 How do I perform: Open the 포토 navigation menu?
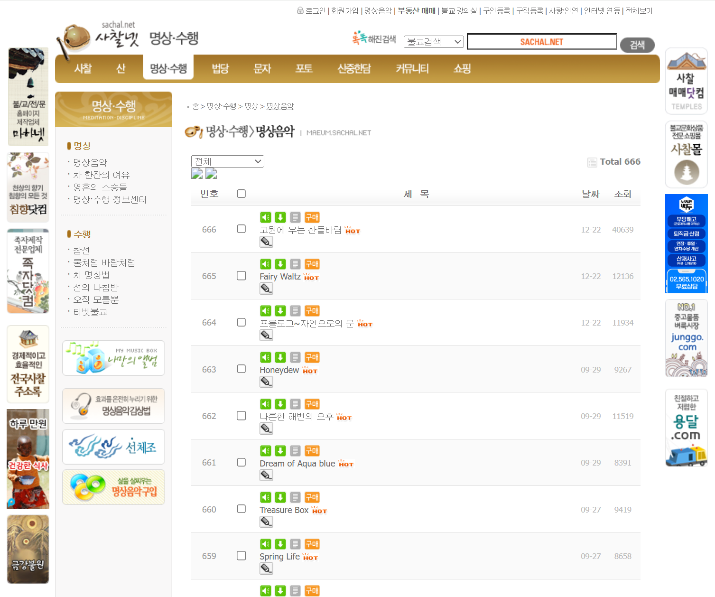[304, 69]
